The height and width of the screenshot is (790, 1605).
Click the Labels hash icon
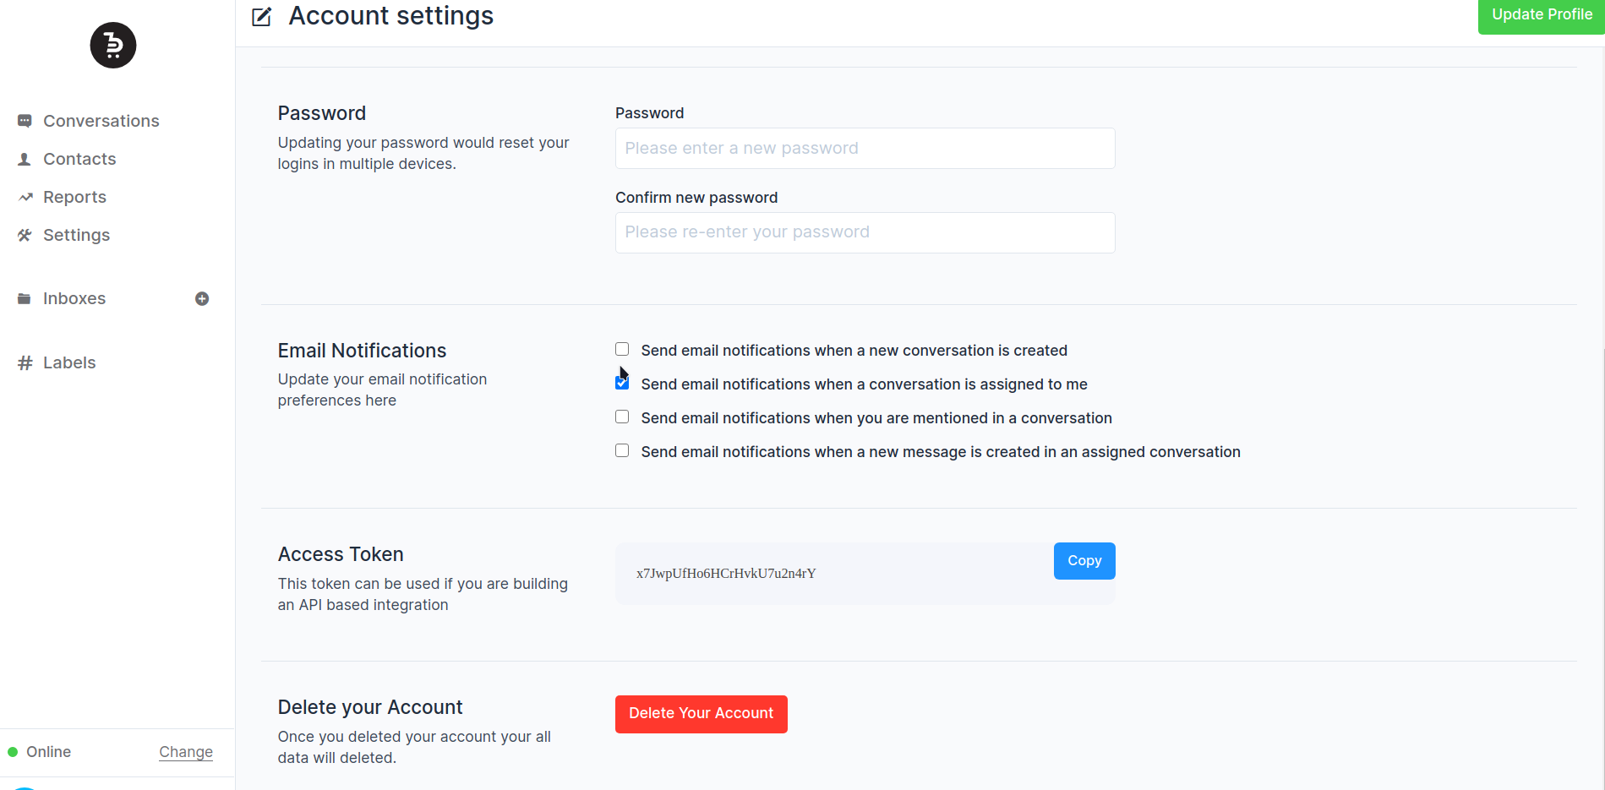25,362
